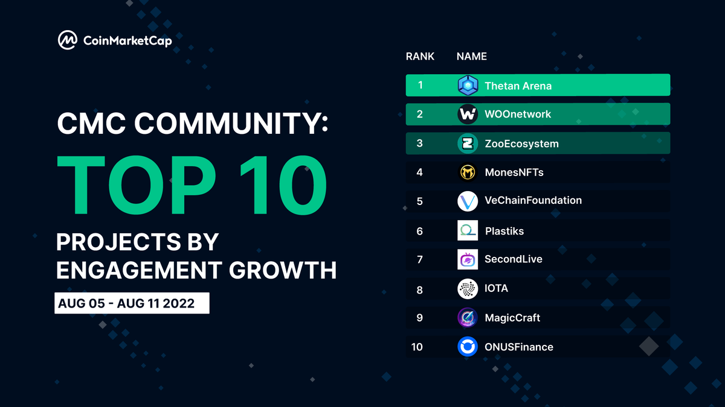
Task: Click the MagicCraft logo icon
Action: 468,318
